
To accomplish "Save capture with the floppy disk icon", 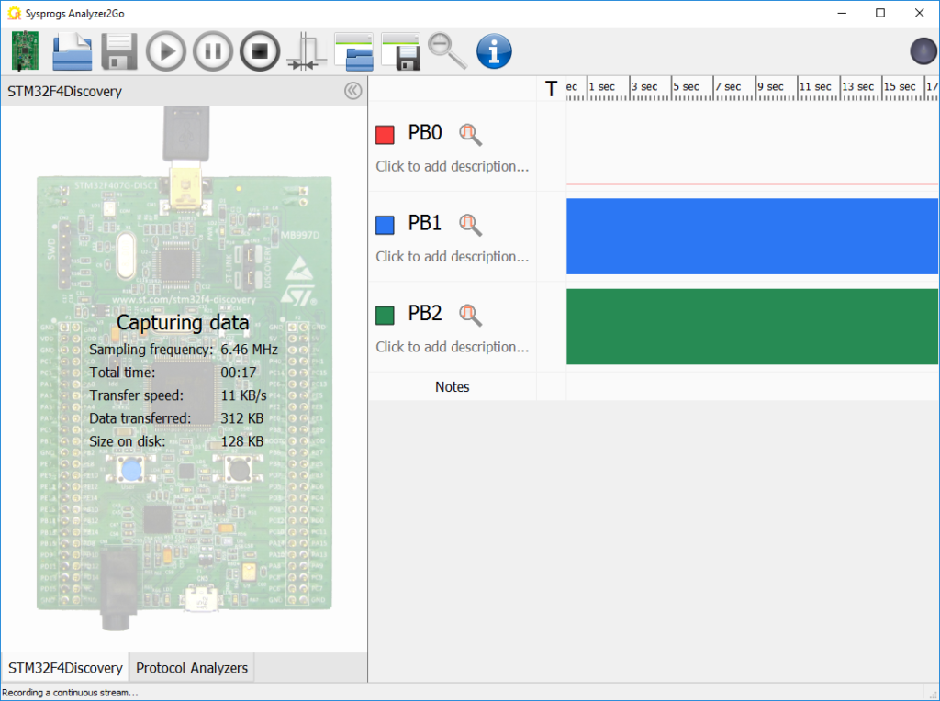I will click(x=118, y=51).
